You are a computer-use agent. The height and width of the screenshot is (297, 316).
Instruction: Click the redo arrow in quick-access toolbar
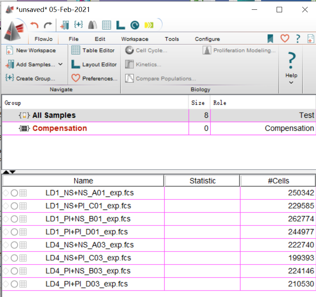(x=48, y=25)
